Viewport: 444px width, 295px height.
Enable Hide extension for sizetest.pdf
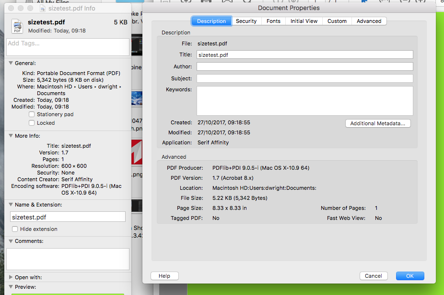click(15, 229)
